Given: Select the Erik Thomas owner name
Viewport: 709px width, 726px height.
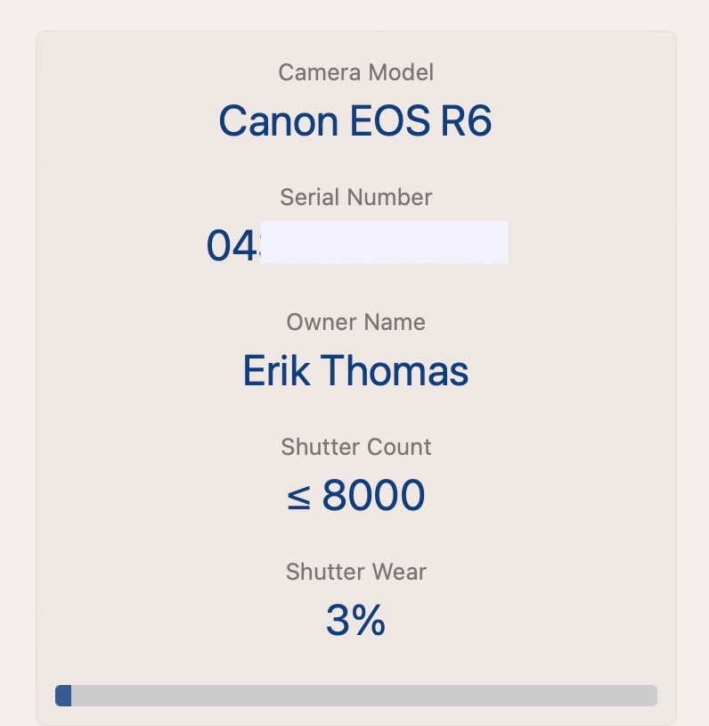Looking at the screenshot, I should pos(355,371).
